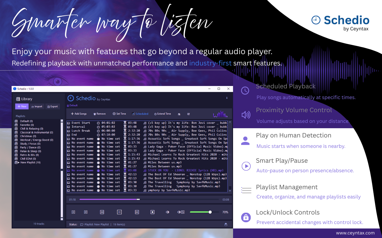Click the last toolbar icon before the visualizer
The width and height of the screenshot is (382, 238).
188,114
